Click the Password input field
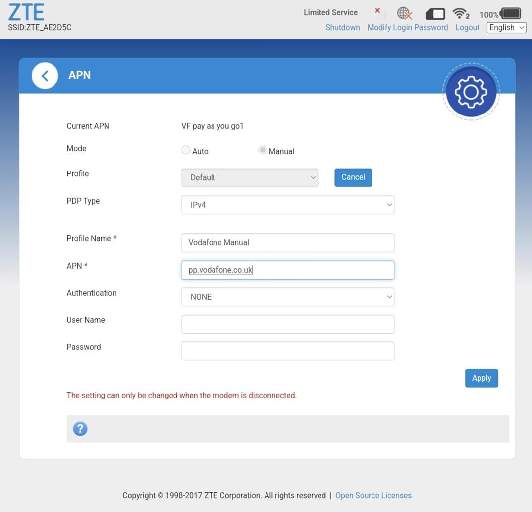532x512 pixels. 288,351
